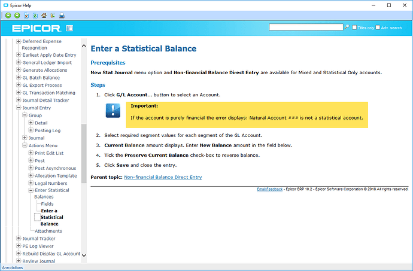
Task: Collapse the Journal Entry node
Action: coord(19,108)
